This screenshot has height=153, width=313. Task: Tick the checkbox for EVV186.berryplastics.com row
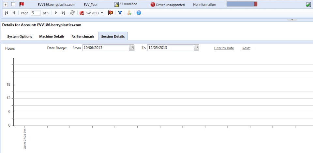(13, 4)
